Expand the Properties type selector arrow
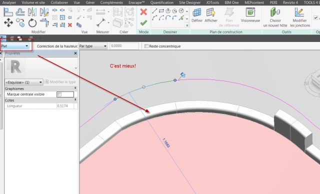This screenshot has height=194, width=320. 76,68
